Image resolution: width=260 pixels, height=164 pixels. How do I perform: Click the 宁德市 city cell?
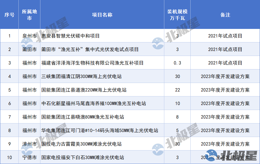coord(29,157)
